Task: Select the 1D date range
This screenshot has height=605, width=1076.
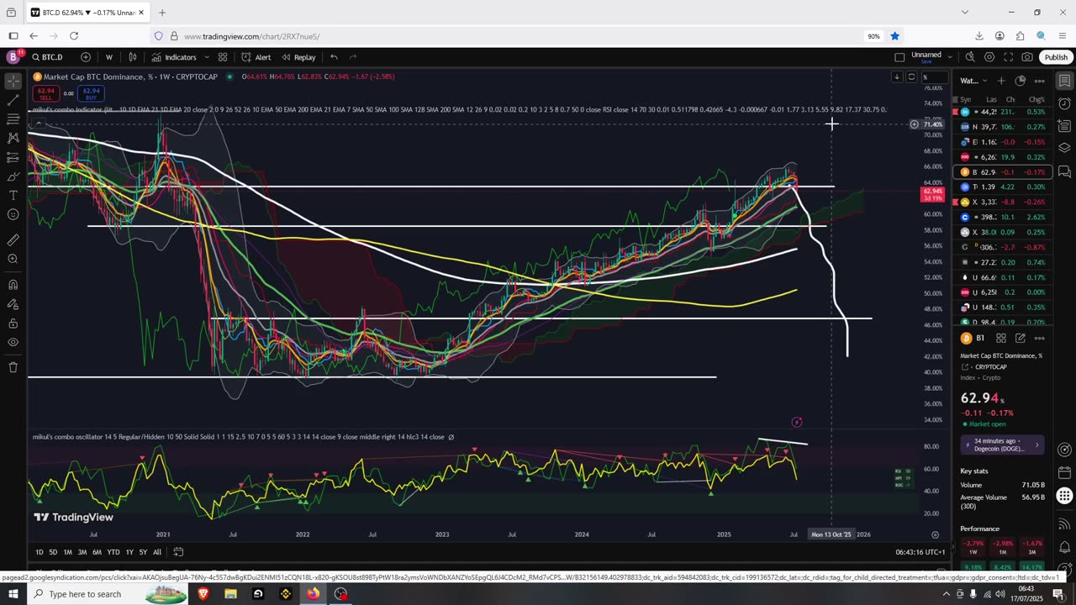Action: pyautogui.click(x=40, y=552)
